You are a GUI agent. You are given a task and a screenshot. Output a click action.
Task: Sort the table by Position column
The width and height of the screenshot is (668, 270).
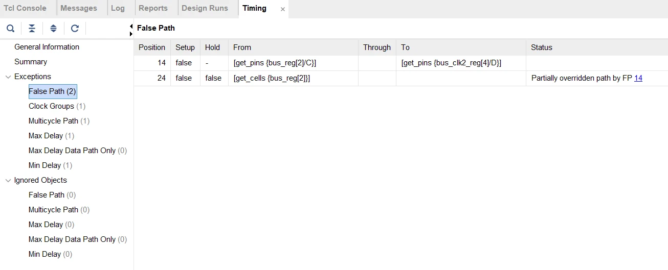(x=152, y=47)
